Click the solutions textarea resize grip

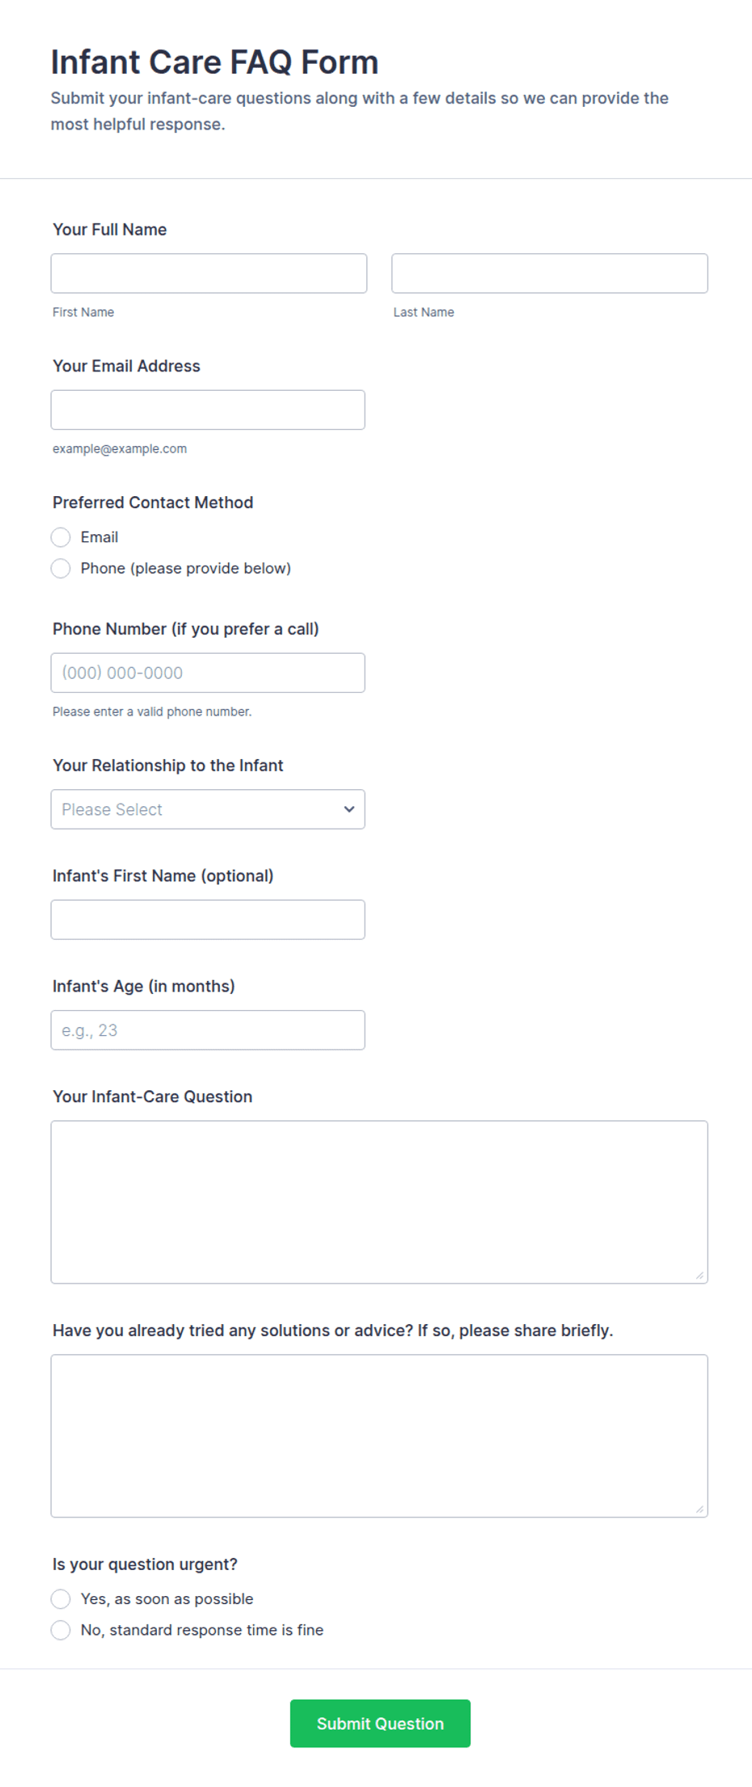(x=699, y=1509)
